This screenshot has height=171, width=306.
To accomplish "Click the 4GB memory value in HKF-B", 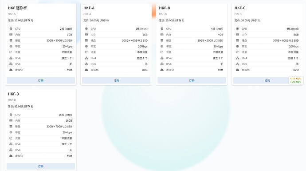I will point(220,35).
